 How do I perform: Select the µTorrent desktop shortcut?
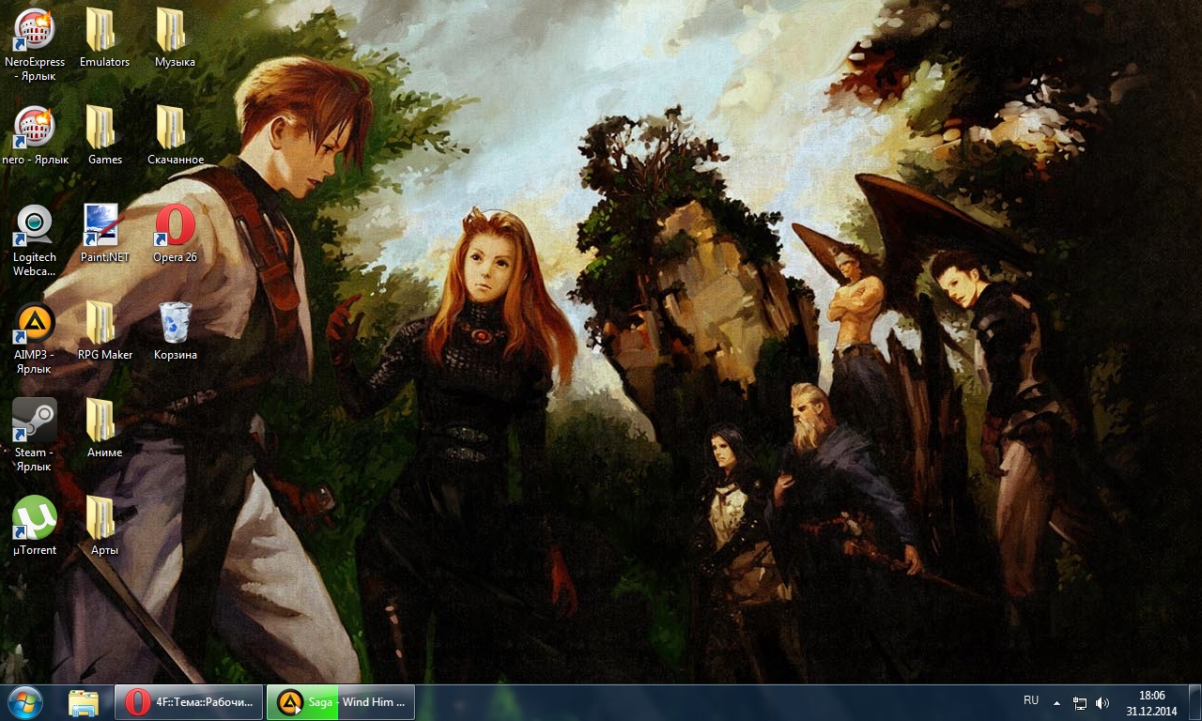click(35, 517)
